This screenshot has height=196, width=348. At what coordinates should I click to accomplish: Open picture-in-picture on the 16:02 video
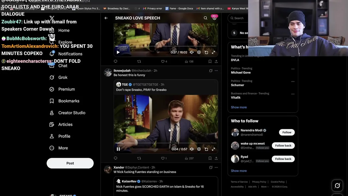tap(206, 52)
